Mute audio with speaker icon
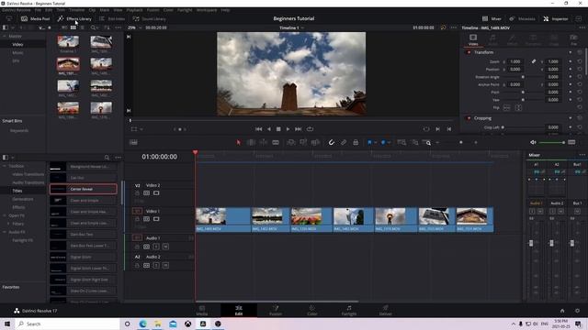This screenshot has height=330, width=588. (533, 143)
